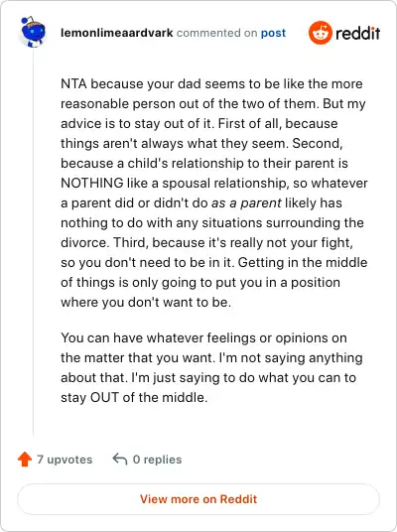Click the "reddit" wordmark text
Image resolution: width=397 pixels, height=532 pixels.
357,33
